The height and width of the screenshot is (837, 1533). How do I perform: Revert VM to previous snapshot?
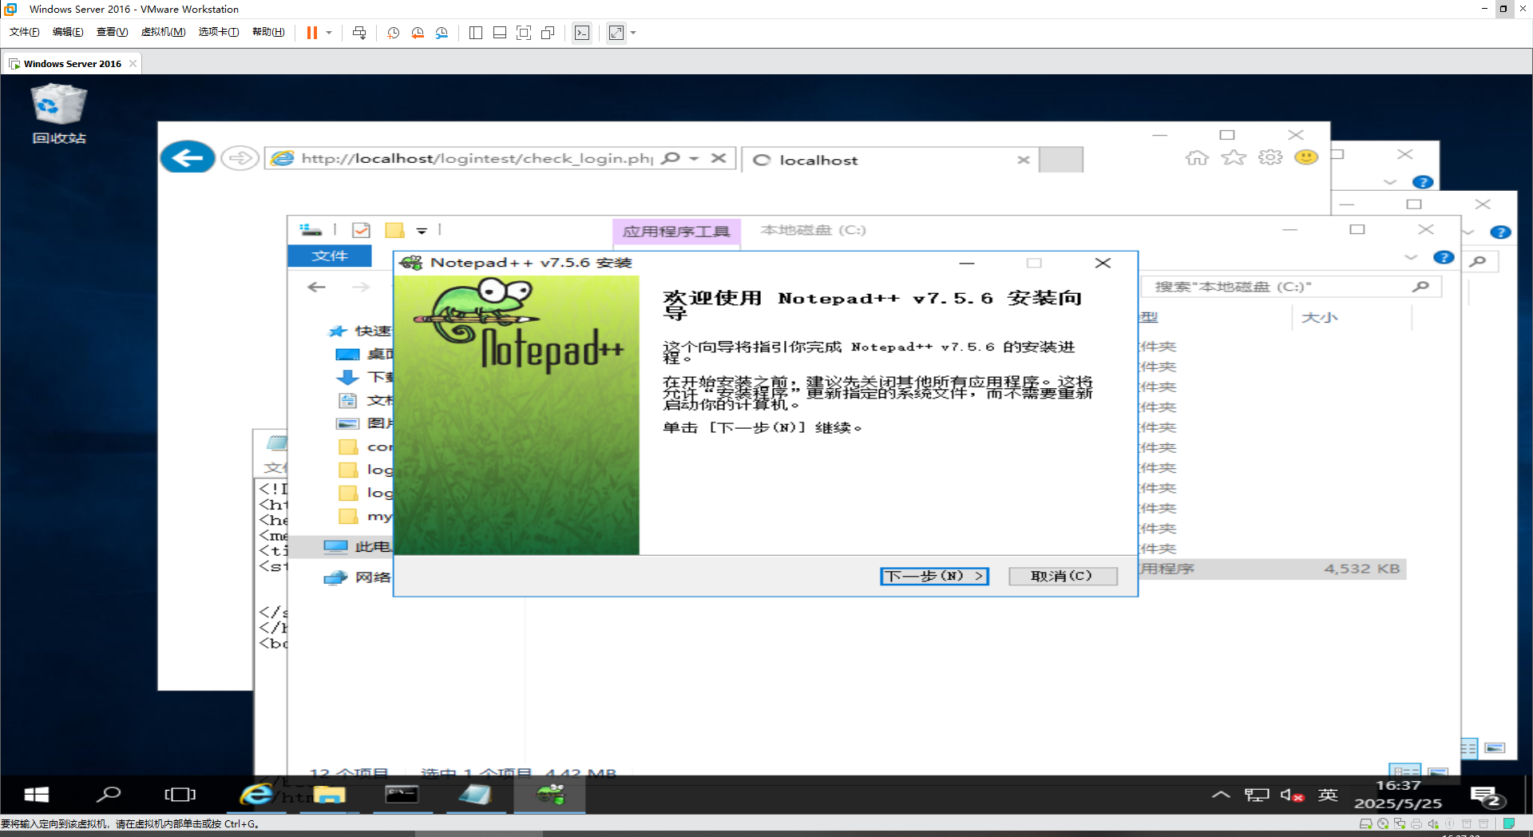[418, 33]
